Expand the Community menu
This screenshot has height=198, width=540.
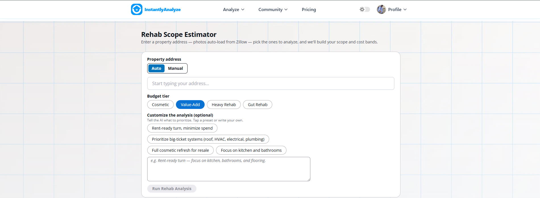(x=273, y=10)
